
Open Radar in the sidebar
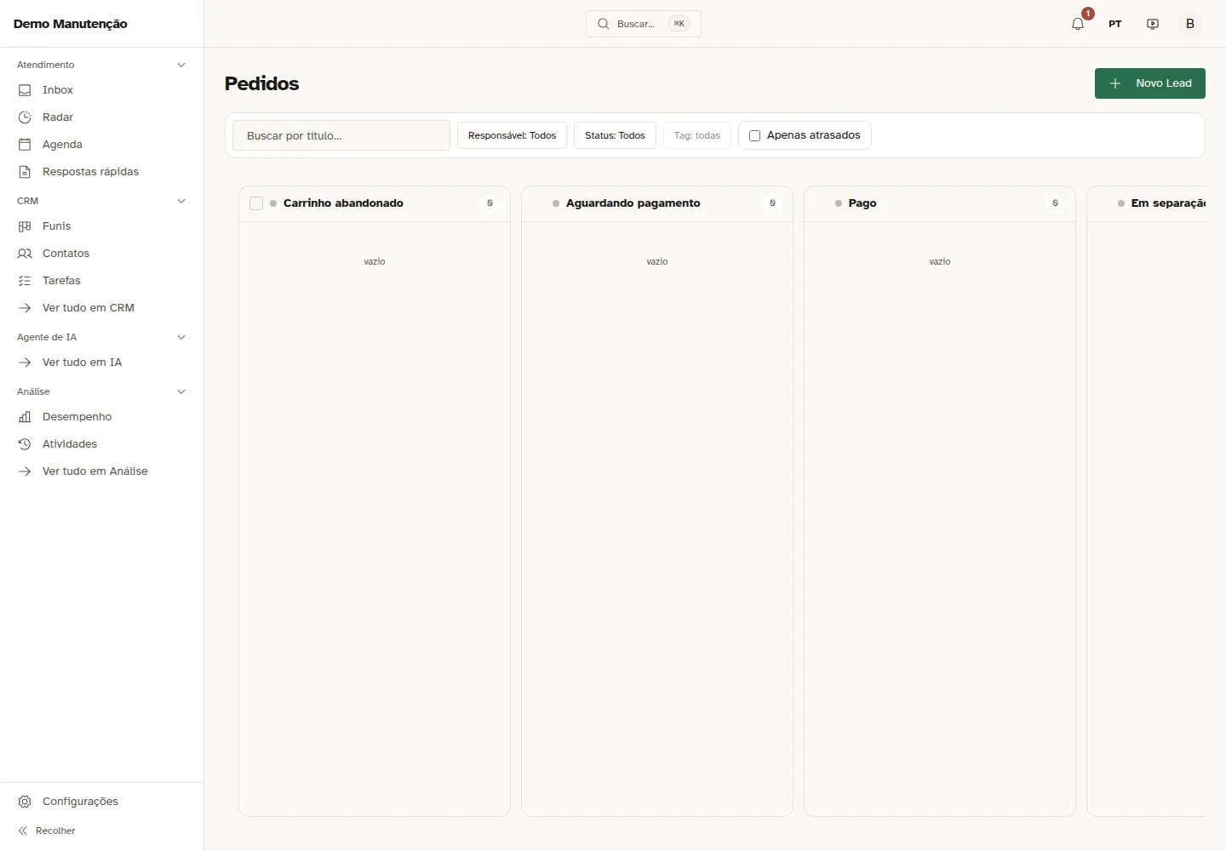click(x=102, y=117)
